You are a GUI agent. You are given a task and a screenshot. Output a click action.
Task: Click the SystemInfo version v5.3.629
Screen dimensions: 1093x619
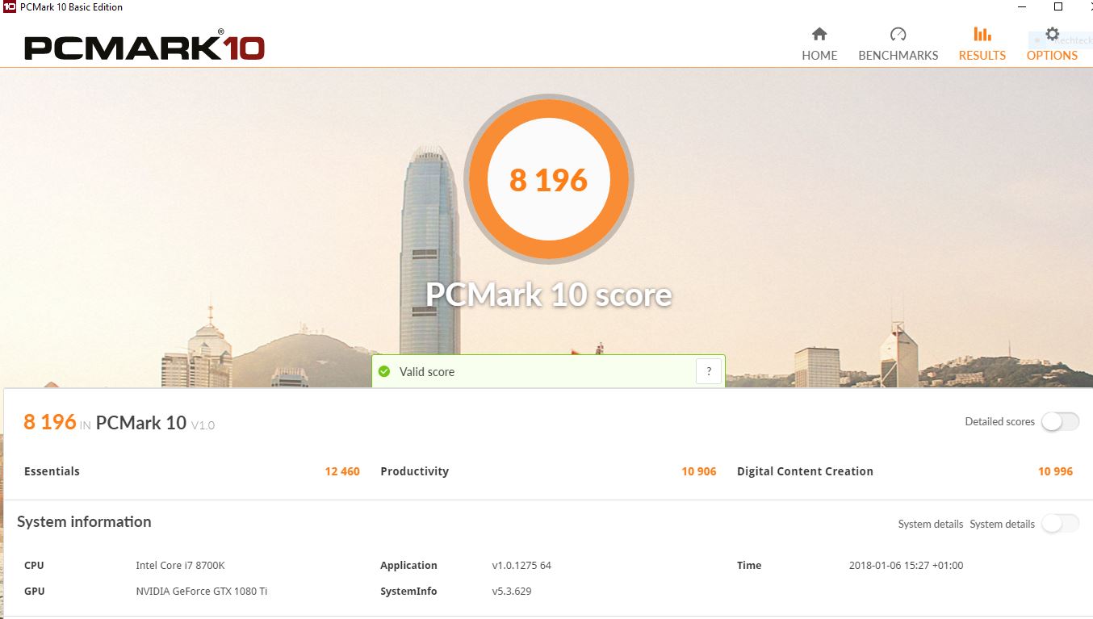(x=512, y=592)
